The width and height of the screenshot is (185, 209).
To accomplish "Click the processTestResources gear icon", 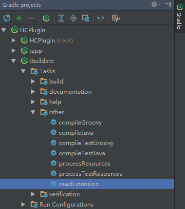I will tap(54, 173).
